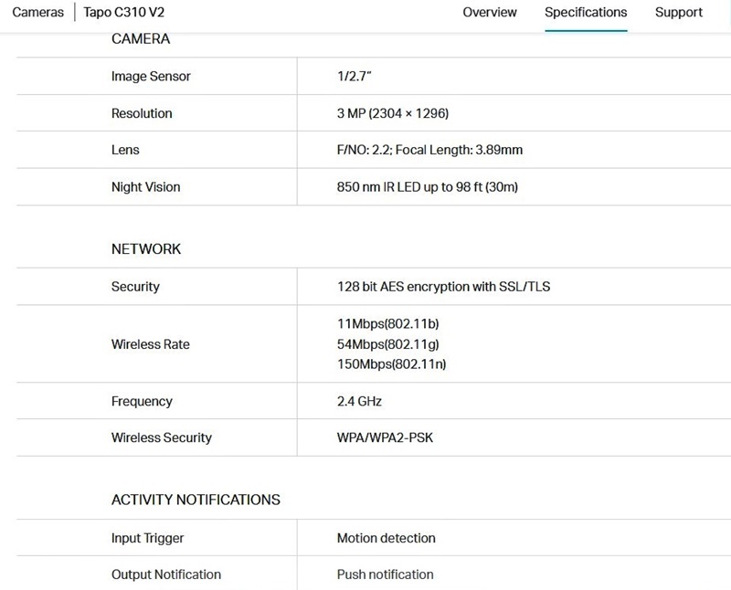The height and width of the screenshot is (590, 731).
Task: Open the Overview tab
Action: pos(490,13)
